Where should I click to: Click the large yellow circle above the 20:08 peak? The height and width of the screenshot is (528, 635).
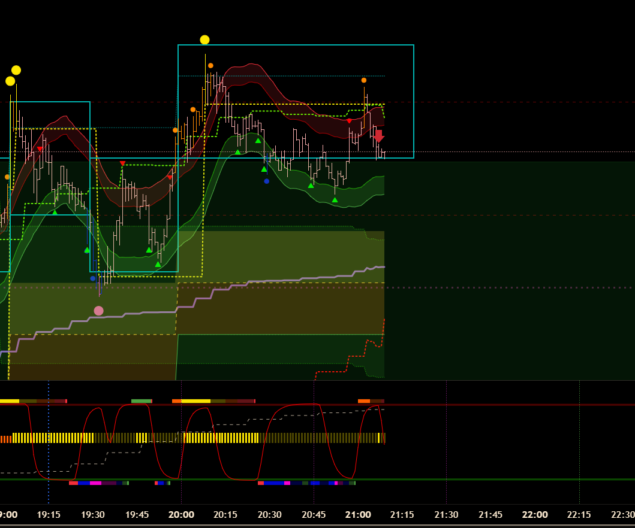click(204, 40)
